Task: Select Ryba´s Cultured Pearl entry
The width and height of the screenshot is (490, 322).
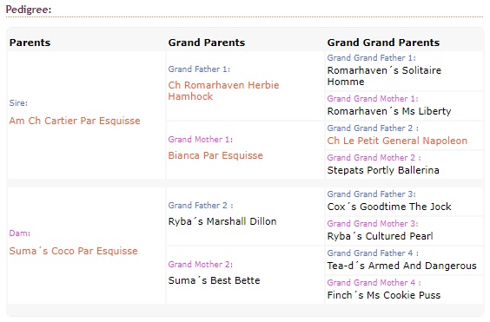Action: click(x=380, y=236)
